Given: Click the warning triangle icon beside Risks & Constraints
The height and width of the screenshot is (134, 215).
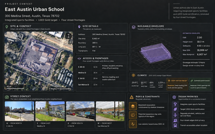Looking at the screenshot, I should pos(131,97).
